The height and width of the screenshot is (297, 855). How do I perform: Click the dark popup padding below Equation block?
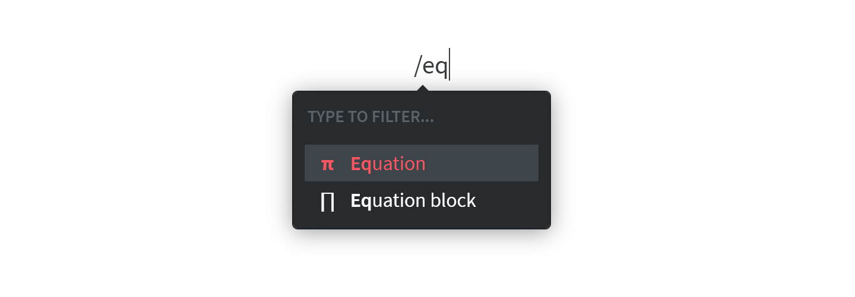[x=422, y=223]
